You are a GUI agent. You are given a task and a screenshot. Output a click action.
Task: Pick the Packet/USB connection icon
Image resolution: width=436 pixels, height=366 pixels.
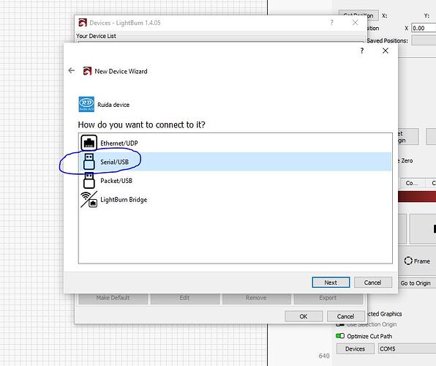tap(89, 180)
